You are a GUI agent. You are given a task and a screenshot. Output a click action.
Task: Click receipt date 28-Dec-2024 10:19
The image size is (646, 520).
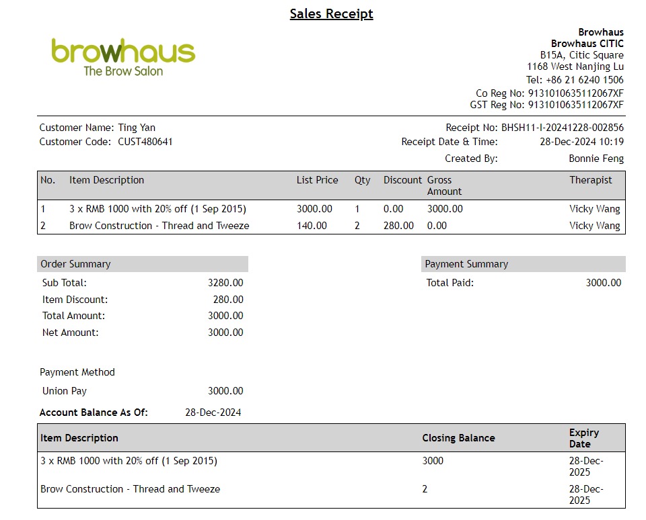point(581,142)
